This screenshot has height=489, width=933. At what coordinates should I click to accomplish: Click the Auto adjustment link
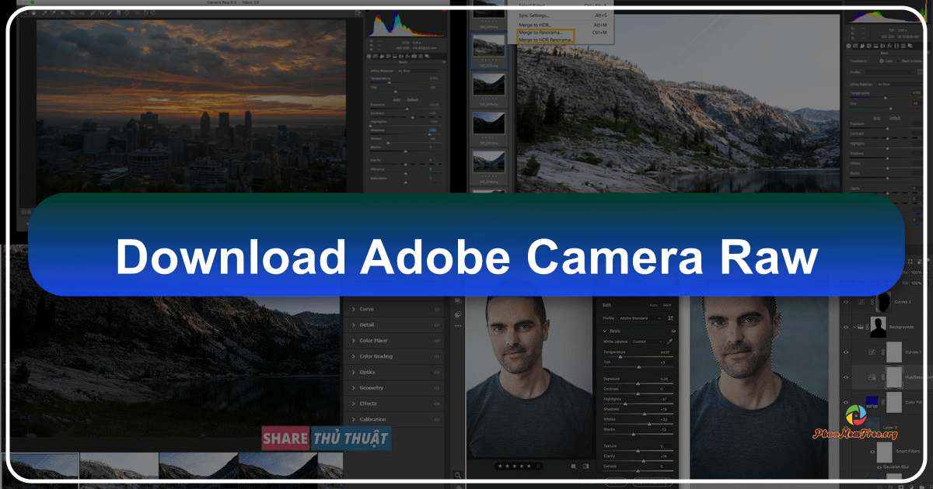click(x=397, y=100)
